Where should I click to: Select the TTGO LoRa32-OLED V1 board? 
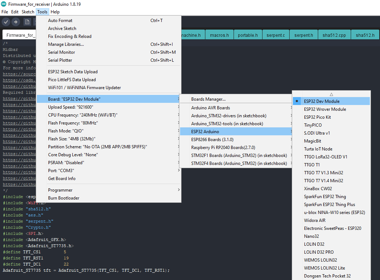point(331,157)
